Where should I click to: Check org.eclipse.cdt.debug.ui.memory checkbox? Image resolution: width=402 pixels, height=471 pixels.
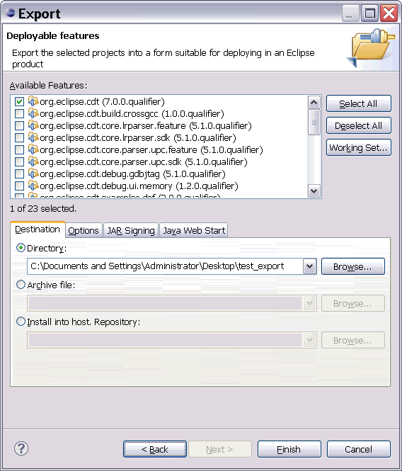point(20,186)
